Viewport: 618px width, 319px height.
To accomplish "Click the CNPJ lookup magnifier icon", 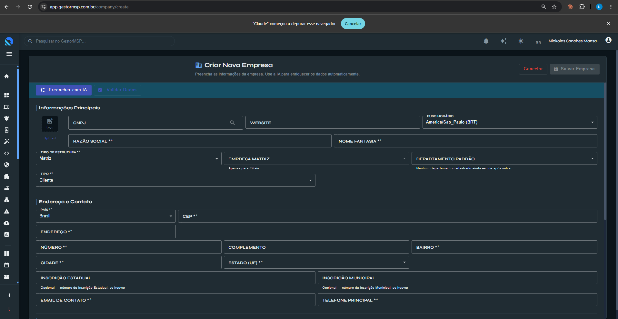I will pyautogui.click(x=232, y=123).
